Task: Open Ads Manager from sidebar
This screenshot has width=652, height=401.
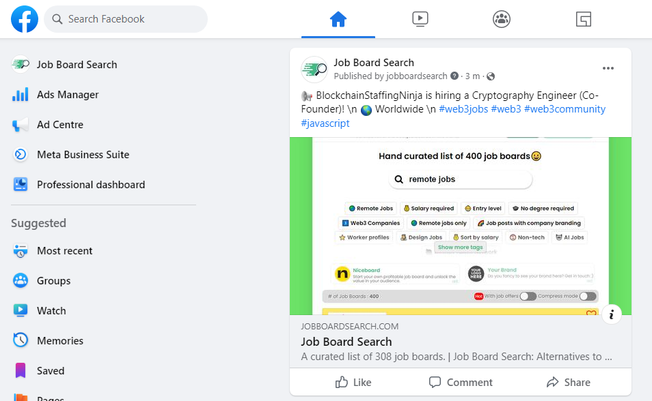Action: [104, 95]
